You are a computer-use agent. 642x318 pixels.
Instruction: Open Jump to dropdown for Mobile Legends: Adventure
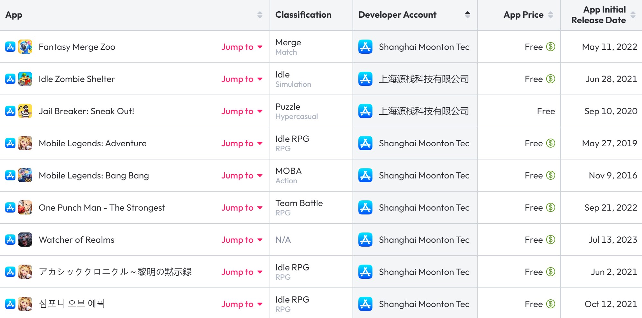[x=242, y=143]
